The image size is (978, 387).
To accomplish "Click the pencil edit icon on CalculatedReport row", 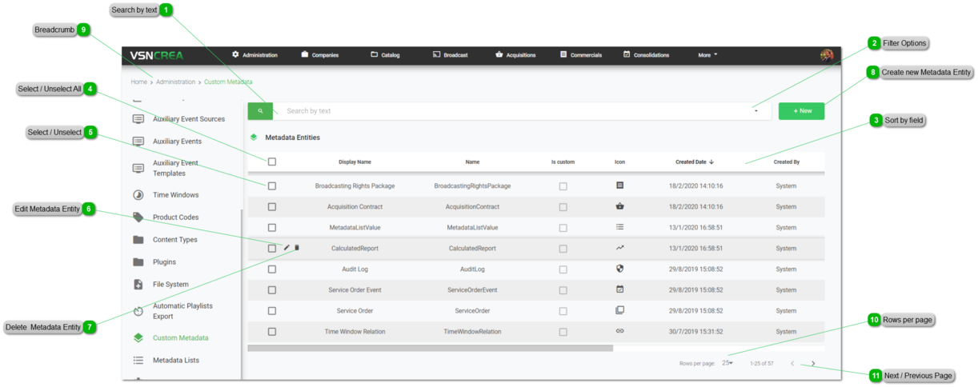I will (x=287, y=248).
